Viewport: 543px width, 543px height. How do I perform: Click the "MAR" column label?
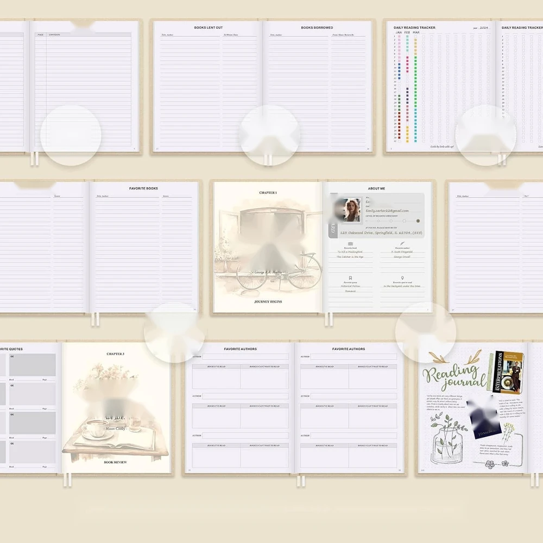click(x=416, y=33)
